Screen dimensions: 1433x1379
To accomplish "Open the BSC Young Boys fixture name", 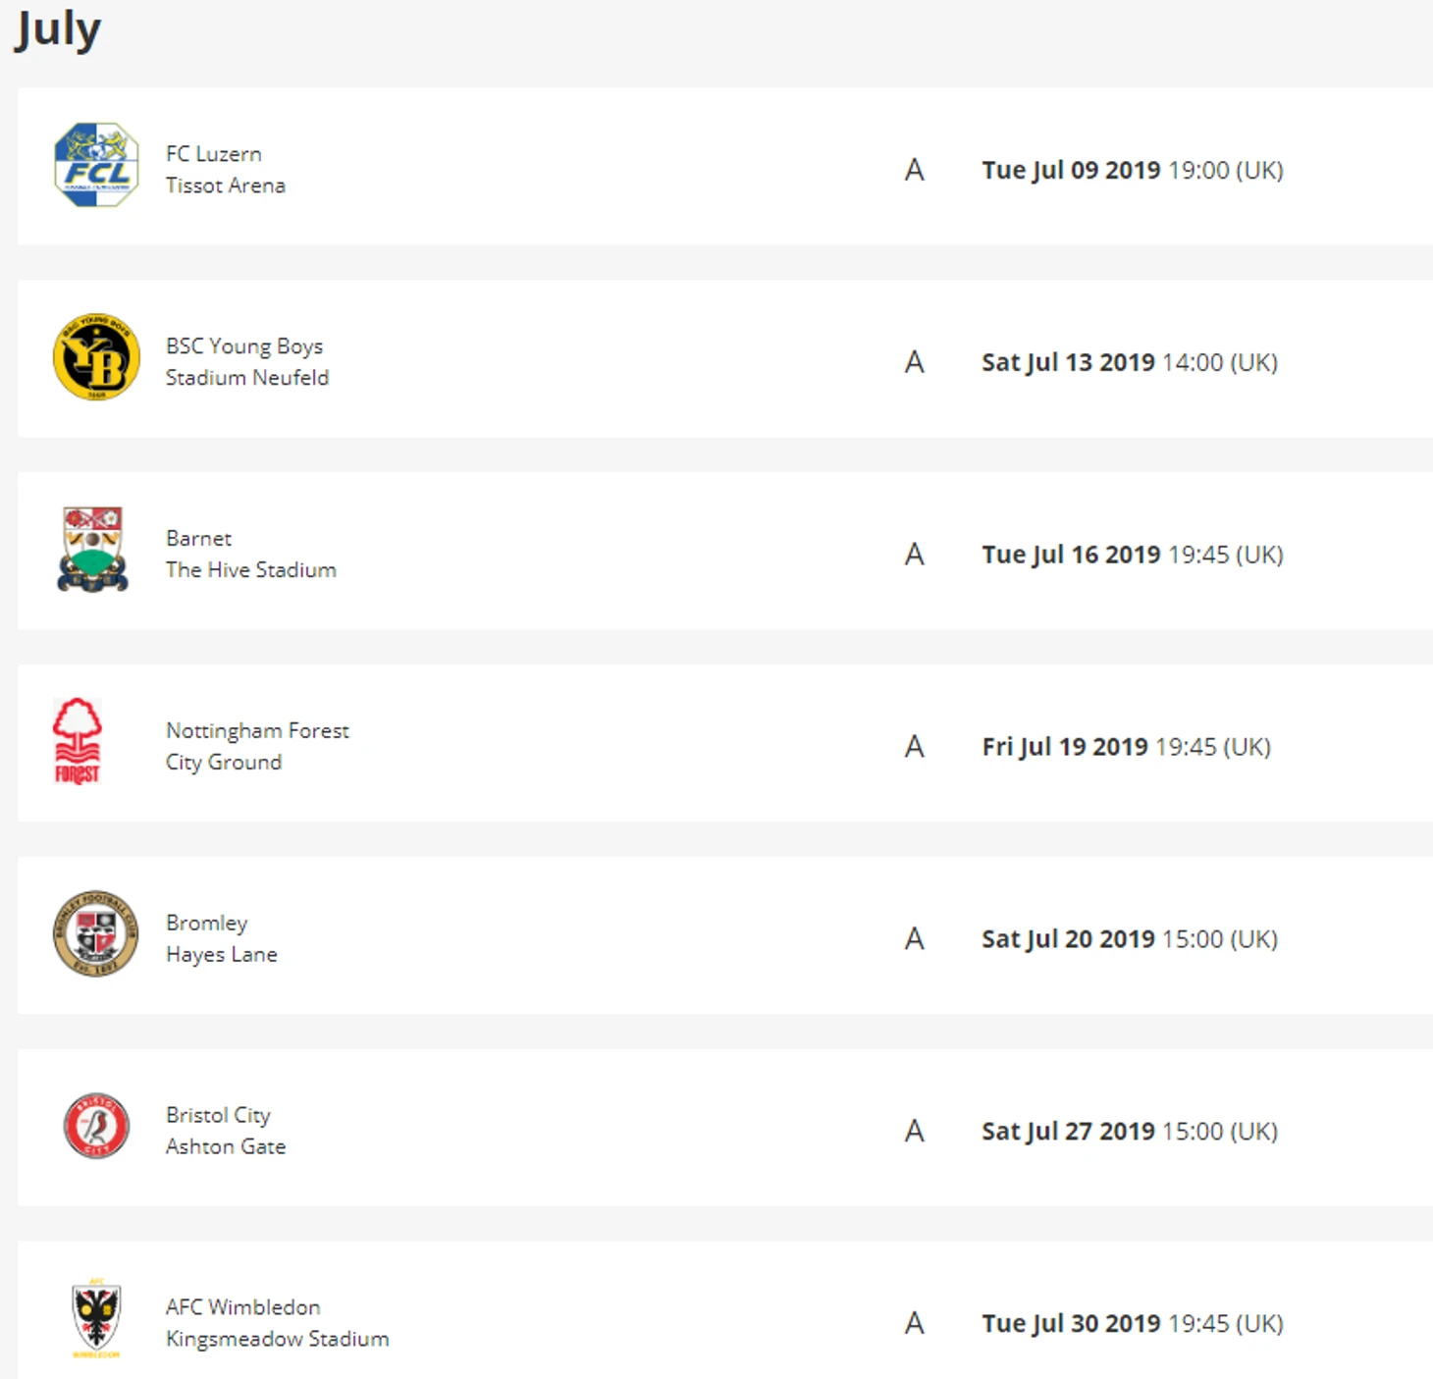I will (244, 346).
